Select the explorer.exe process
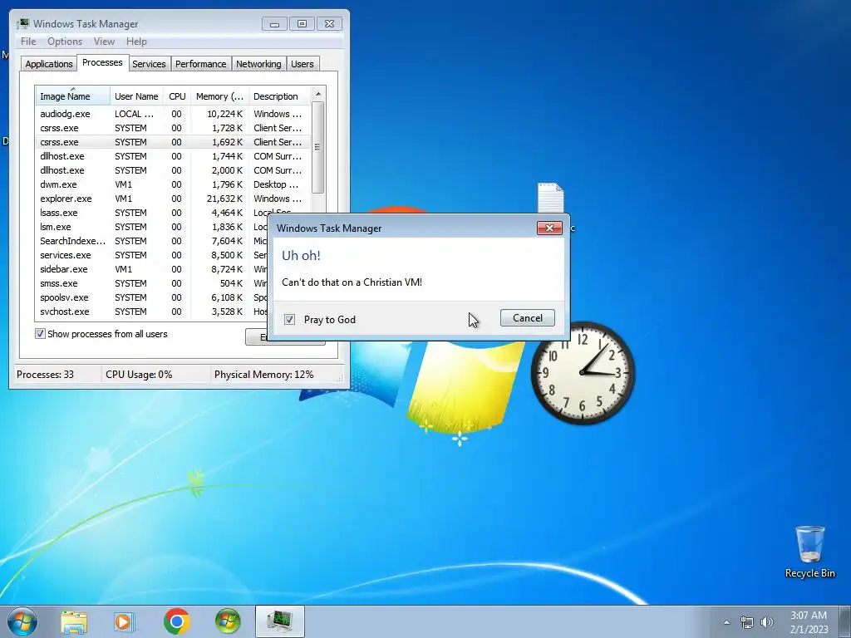Viewport: 851px width, 638px height. click(173, 198)
